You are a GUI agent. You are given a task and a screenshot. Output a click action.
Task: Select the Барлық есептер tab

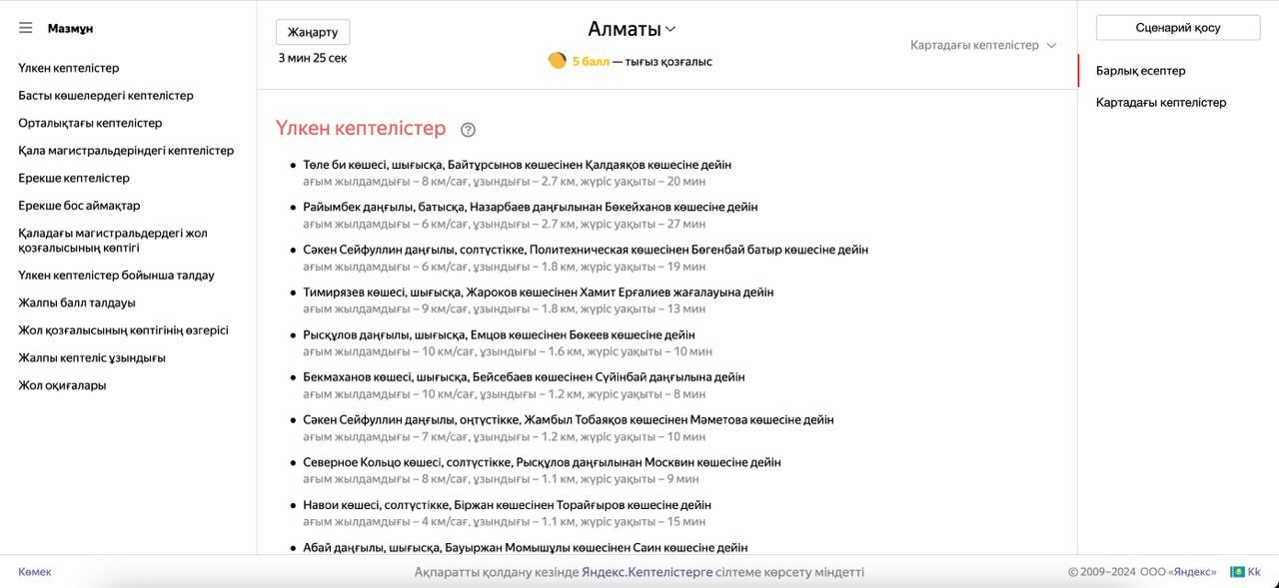pyautogui.click(x=1140, y=71)
